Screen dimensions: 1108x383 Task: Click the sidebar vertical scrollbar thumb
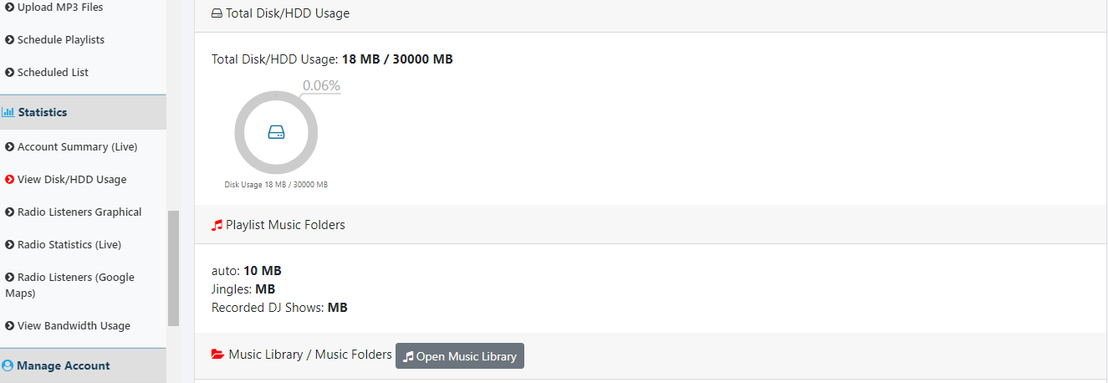pyautogui.click(x=173, y=268)
